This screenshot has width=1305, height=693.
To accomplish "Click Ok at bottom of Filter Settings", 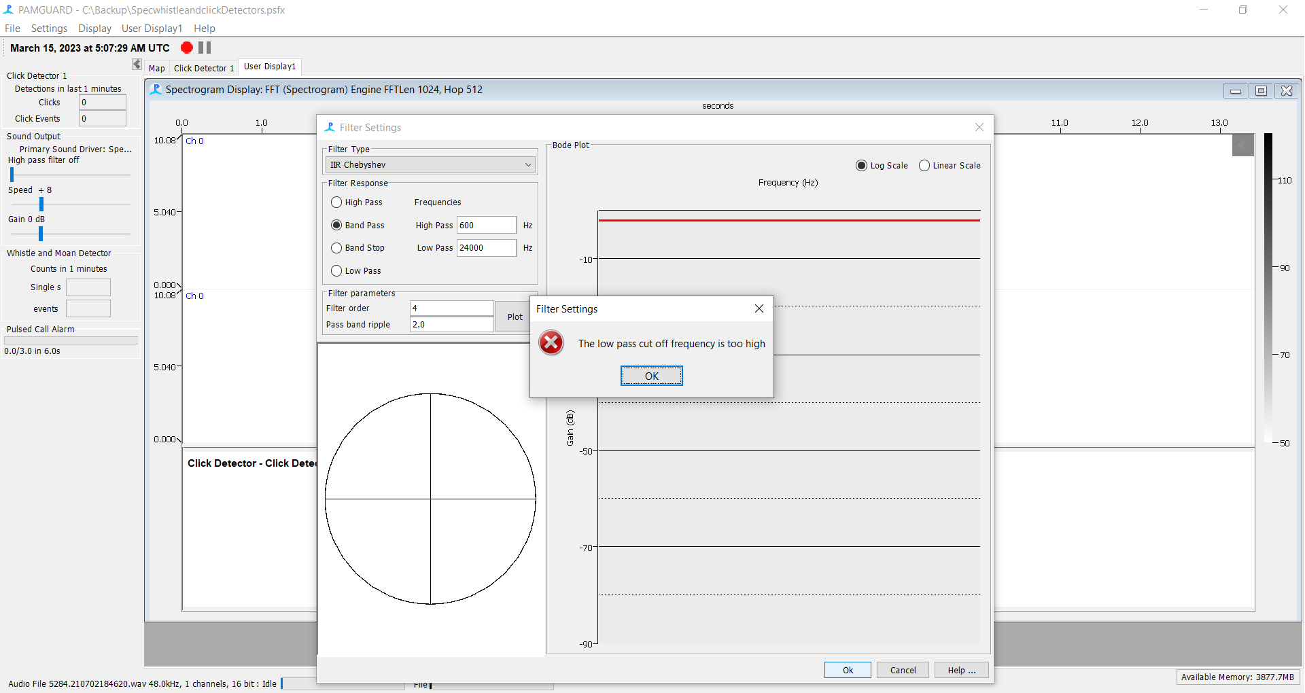I will pos(848,670).
